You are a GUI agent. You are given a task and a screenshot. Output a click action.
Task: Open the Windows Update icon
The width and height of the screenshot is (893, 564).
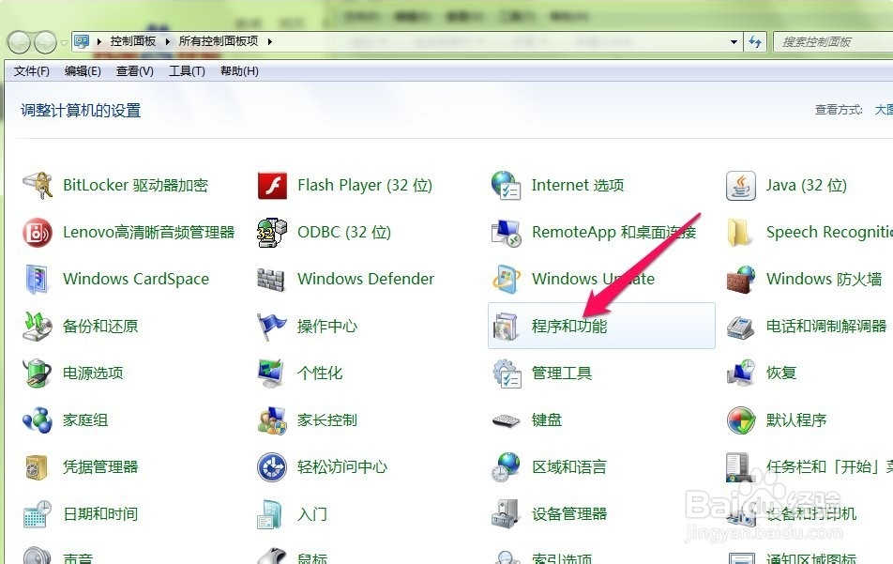click(507, 279)
